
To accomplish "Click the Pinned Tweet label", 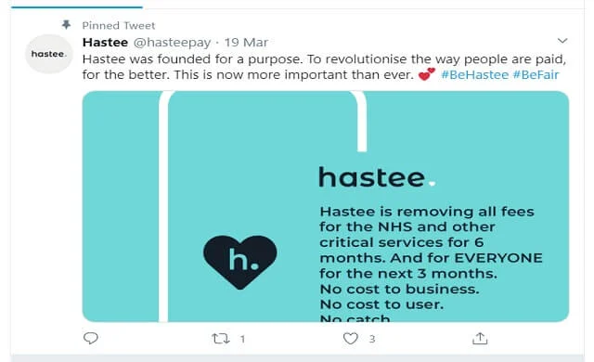I will point(119,25).
